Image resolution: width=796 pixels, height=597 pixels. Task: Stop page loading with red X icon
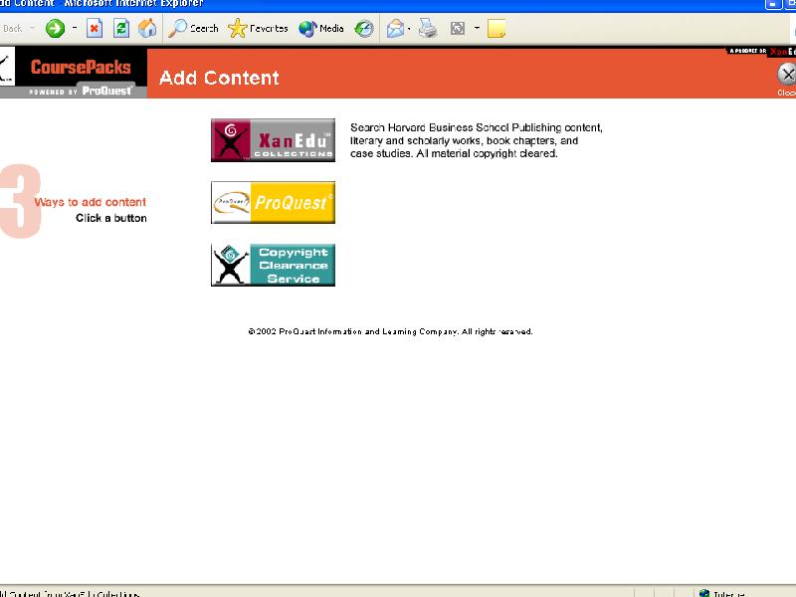(x=95, y=29)
